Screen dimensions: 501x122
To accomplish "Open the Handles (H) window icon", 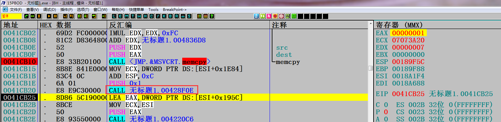I will [x=145, y=16].
